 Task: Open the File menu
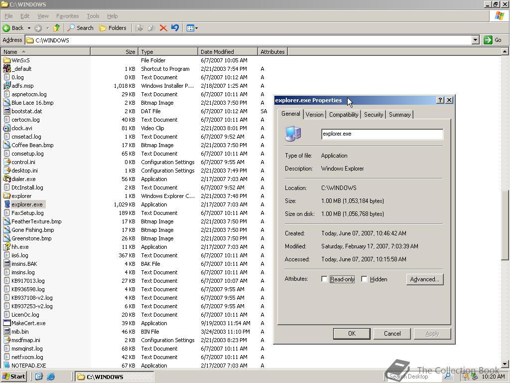(x=8, y=16)
